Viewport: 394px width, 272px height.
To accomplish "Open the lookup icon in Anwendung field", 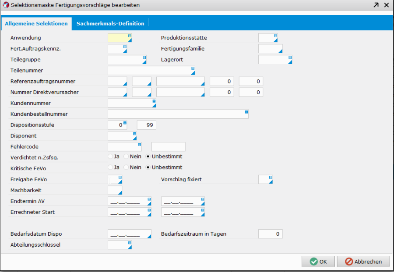I will tap(130, 36).
